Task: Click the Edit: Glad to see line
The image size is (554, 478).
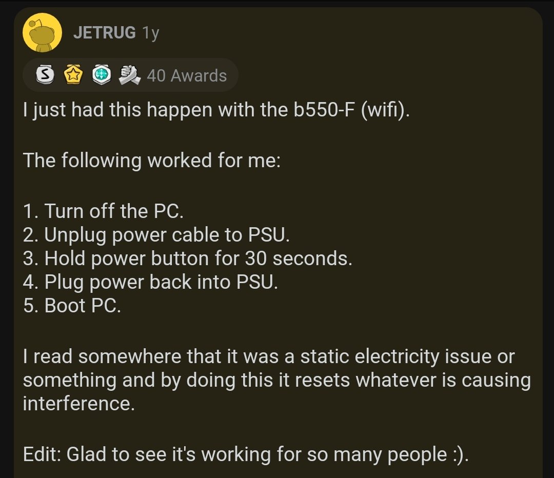Action: [246, 454]
